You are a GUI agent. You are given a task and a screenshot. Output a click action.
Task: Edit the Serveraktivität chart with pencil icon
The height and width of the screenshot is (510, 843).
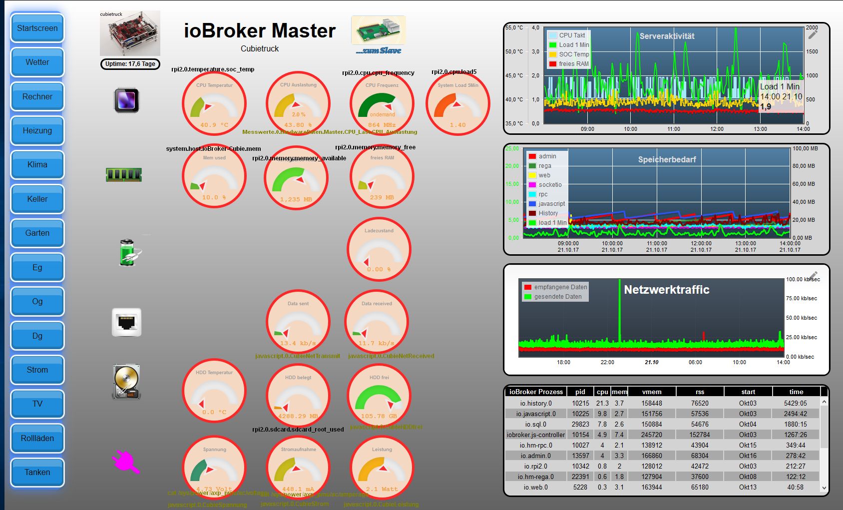tap(813, 34)
